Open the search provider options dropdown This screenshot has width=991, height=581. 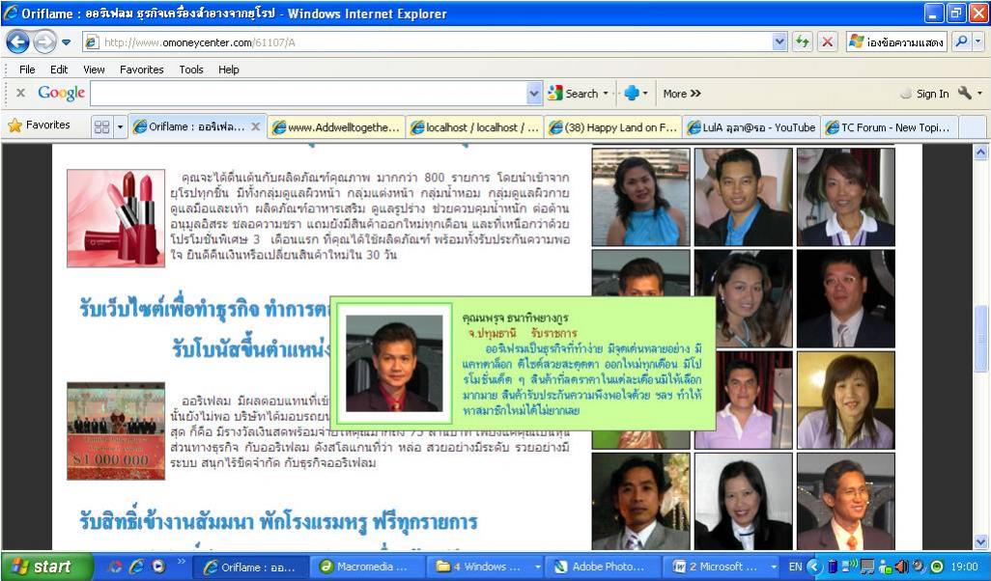click(978, 42)
